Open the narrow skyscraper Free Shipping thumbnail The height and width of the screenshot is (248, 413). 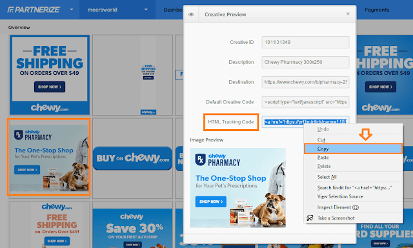click(148, 75)
